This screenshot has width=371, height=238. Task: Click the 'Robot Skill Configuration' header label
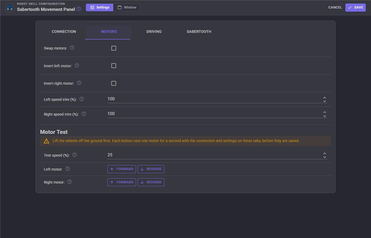[x=41, y=4]
